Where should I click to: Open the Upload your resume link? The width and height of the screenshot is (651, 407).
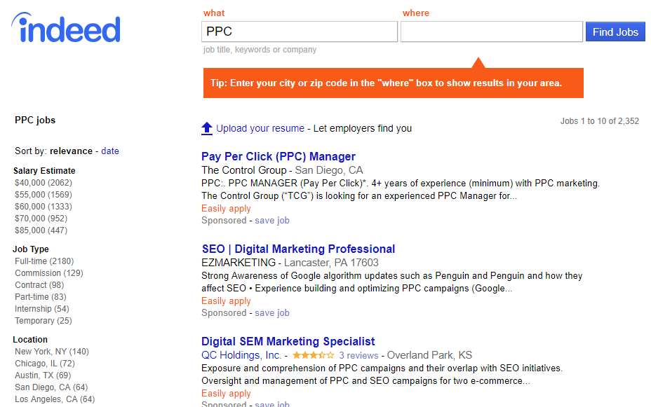(260, 128)
